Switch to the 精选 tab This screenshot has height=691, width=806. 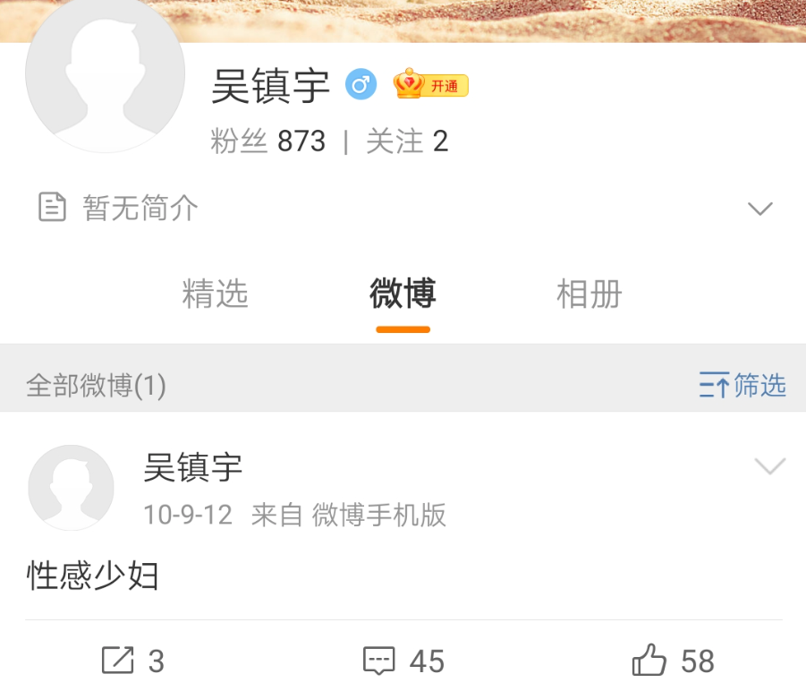click(x=216, y=294)
